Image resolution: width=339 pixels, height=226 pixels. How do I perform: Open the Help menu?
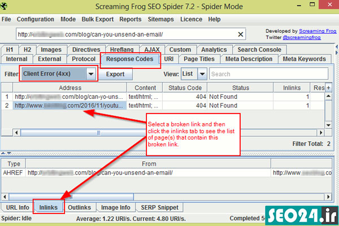[x=214, y=19]
